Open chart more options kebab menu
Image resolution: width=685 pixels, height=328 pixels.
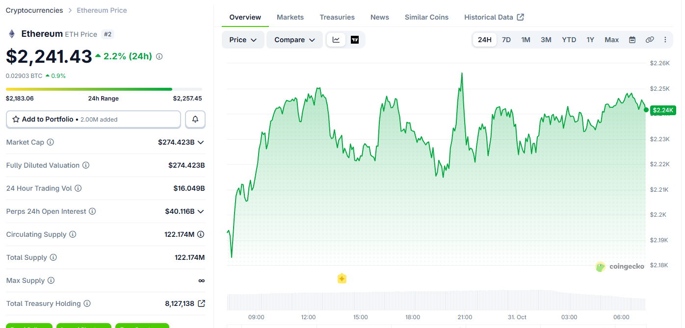(x=665, y=40)
